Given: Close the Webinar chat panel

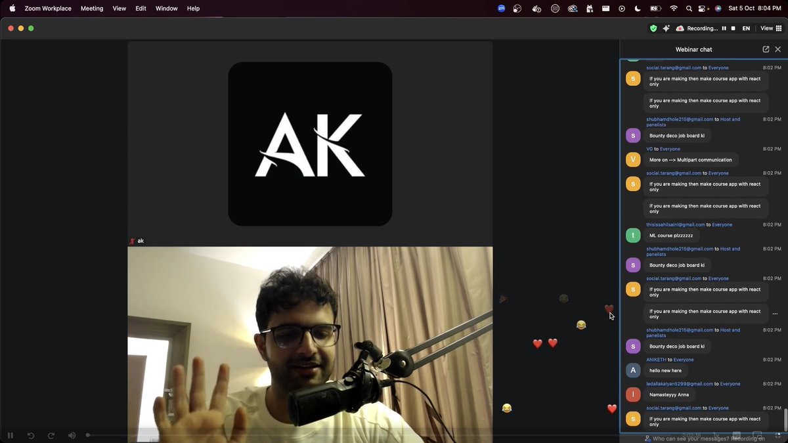Looking at the screenshot, I should (x=778, y=49).
